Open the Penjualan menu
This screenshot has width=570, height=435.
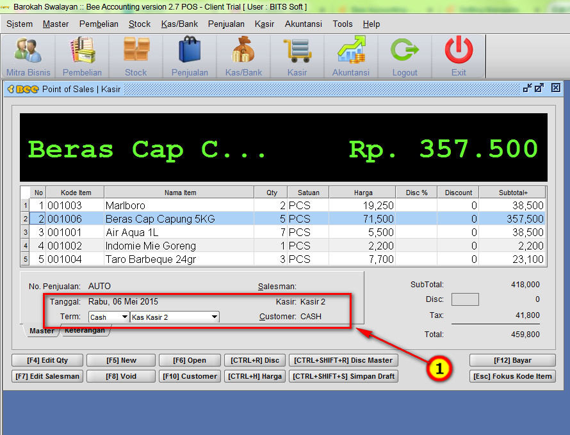pyautogui.click(x=226, y=24)
